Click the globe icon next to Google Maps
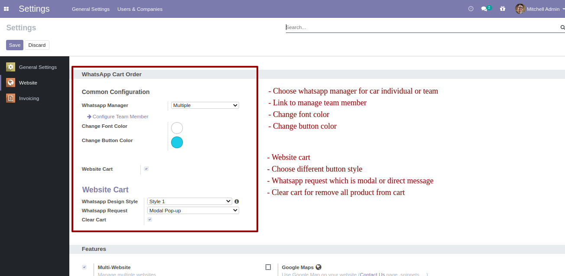Screen dimensions: 565x276 [318, 267]
